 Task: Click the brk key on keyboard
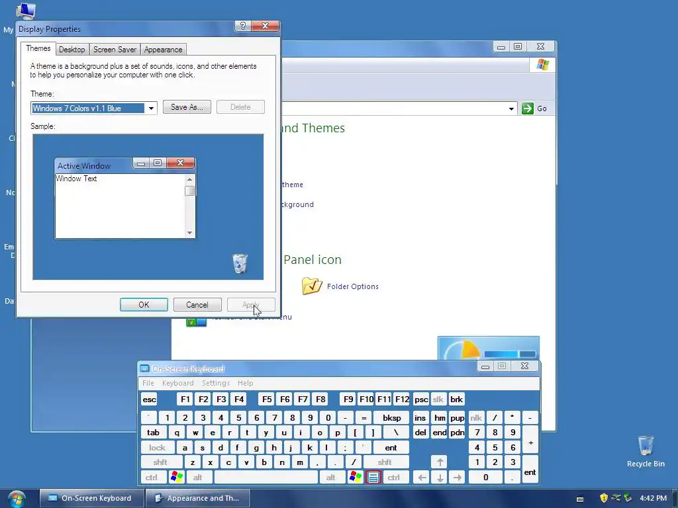pyautogui.click(x=456, y=399)
